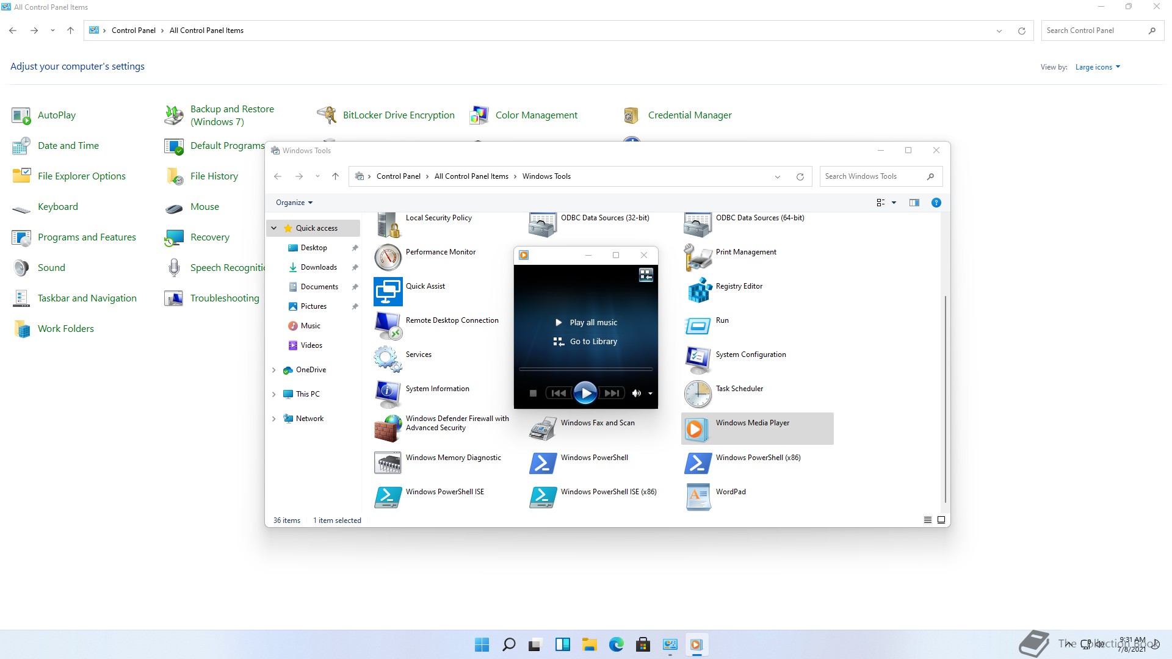This screenshot has height=659, width=1172.
Task: Open Media Player volume options arrow
Action: 650,394
